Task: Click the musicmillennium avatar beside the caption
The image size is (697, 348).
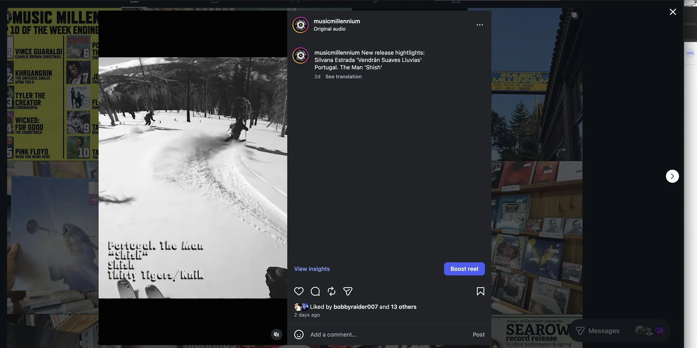Action: click(x=300, y=55)
